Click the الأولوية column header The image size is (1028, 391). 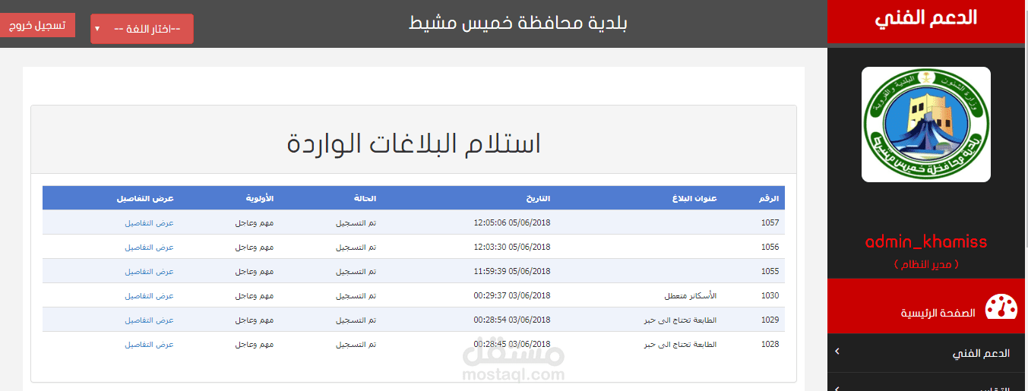(259, 199)
